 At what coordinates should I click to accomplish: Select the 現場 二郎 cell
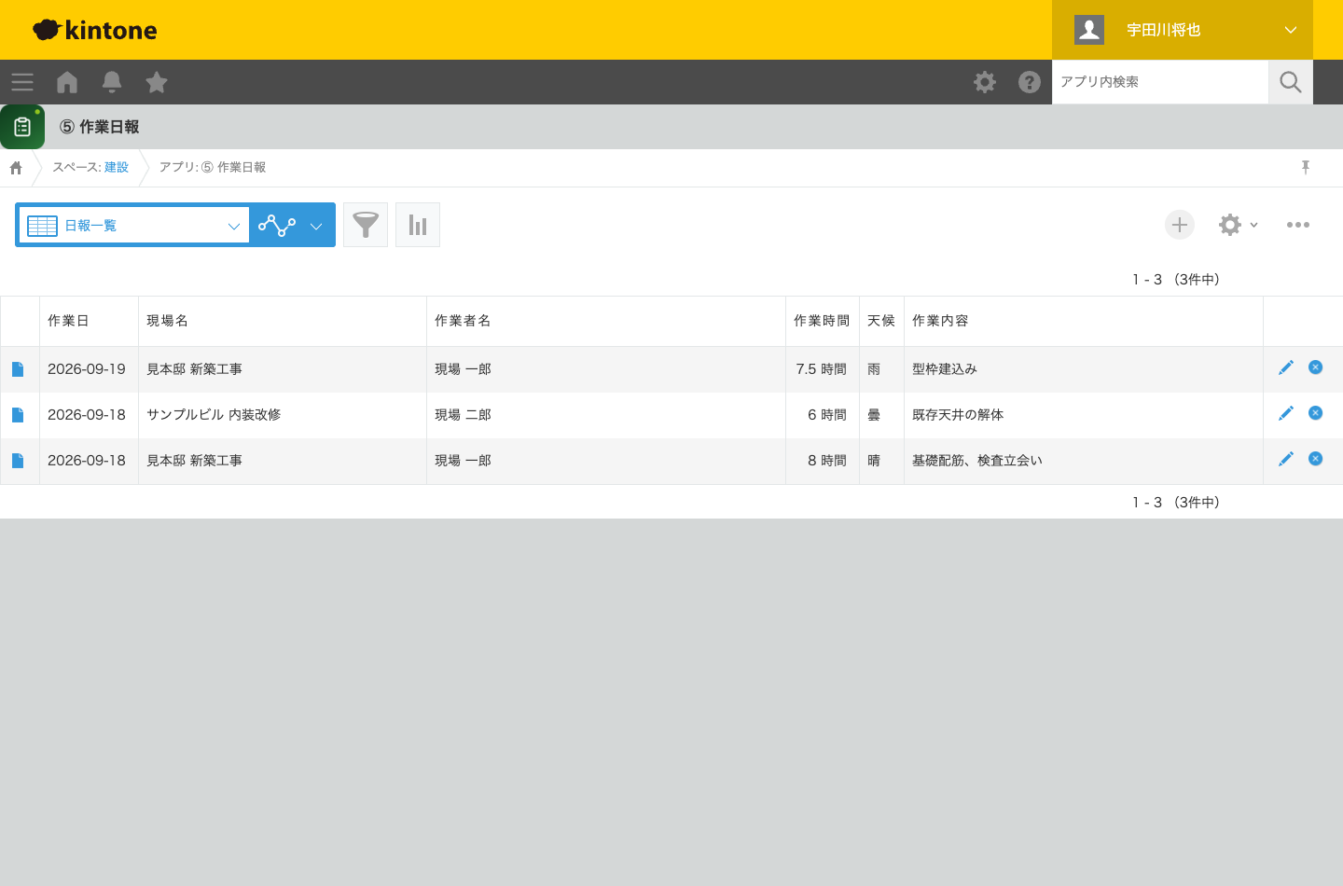(x=606, y=415)
